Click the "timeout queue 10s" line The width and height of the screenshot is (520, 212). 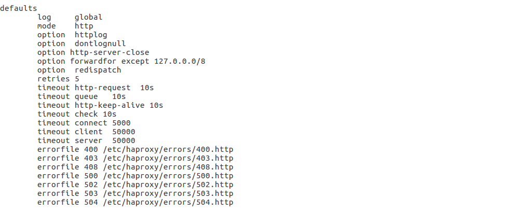point(81,96)
